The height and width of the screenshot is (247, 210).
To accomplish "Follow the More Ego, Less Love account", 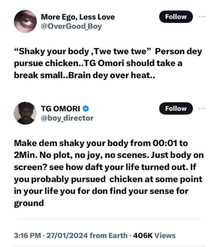I will click(x=176, y=17).
